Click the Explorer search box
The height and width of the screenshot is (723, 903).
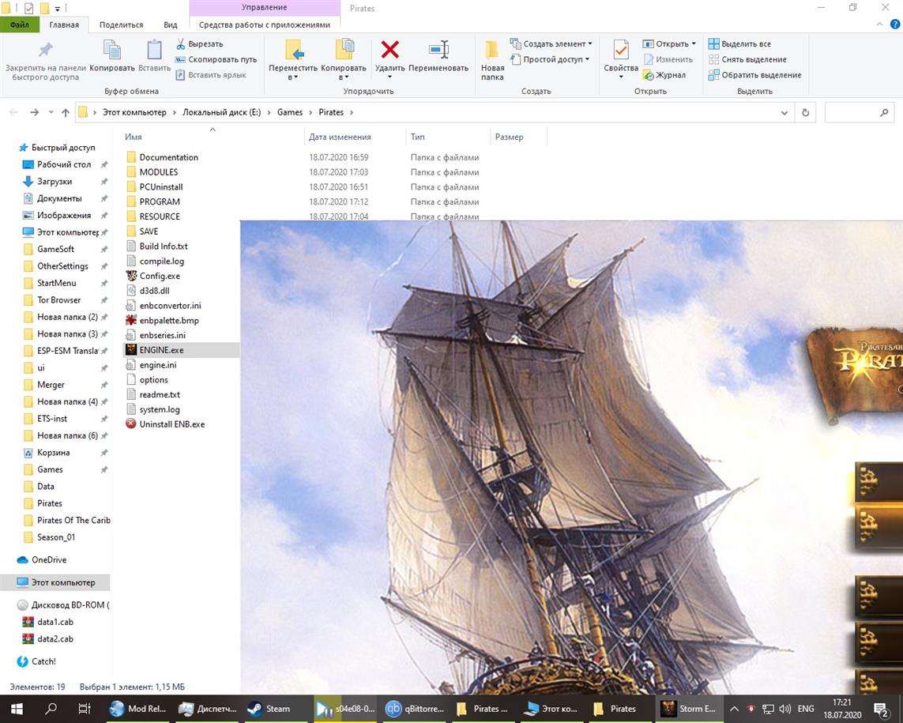(x=858, y=113)
